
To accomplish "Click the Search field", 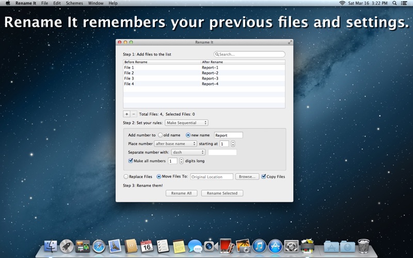I will pyautogui.click(x=249, y=54).
